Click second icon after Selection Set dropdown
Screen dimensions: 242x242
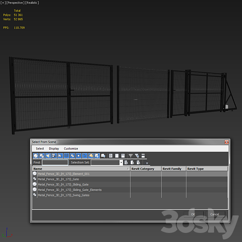(132, 163)
